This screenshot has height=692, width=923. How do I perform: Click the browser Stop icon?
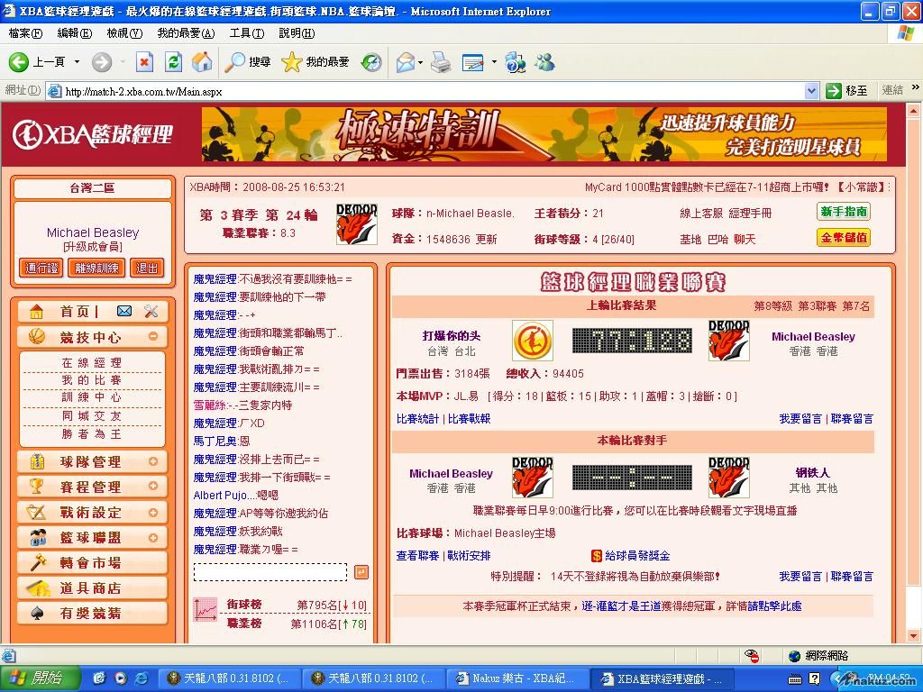click(x=144, y=61)
